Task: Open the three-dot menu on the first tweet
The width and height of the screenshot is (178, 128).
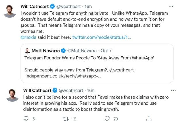Action: [171, 6]
